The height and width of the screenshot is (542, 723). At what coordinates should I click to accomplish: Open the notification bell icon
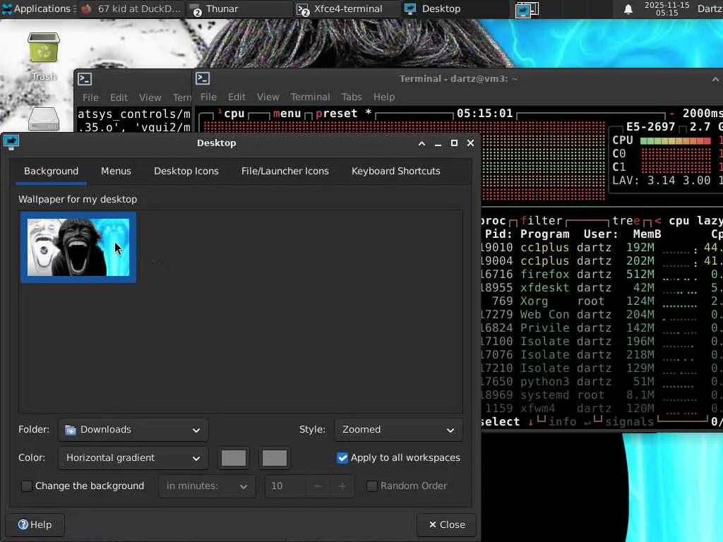[x=628, y=9]
